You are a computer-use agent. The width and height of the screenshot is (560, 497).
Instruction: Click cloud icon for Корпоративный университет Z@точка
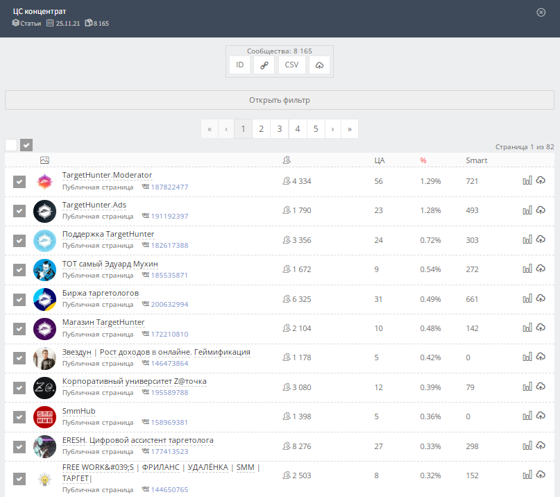[541, 387]
